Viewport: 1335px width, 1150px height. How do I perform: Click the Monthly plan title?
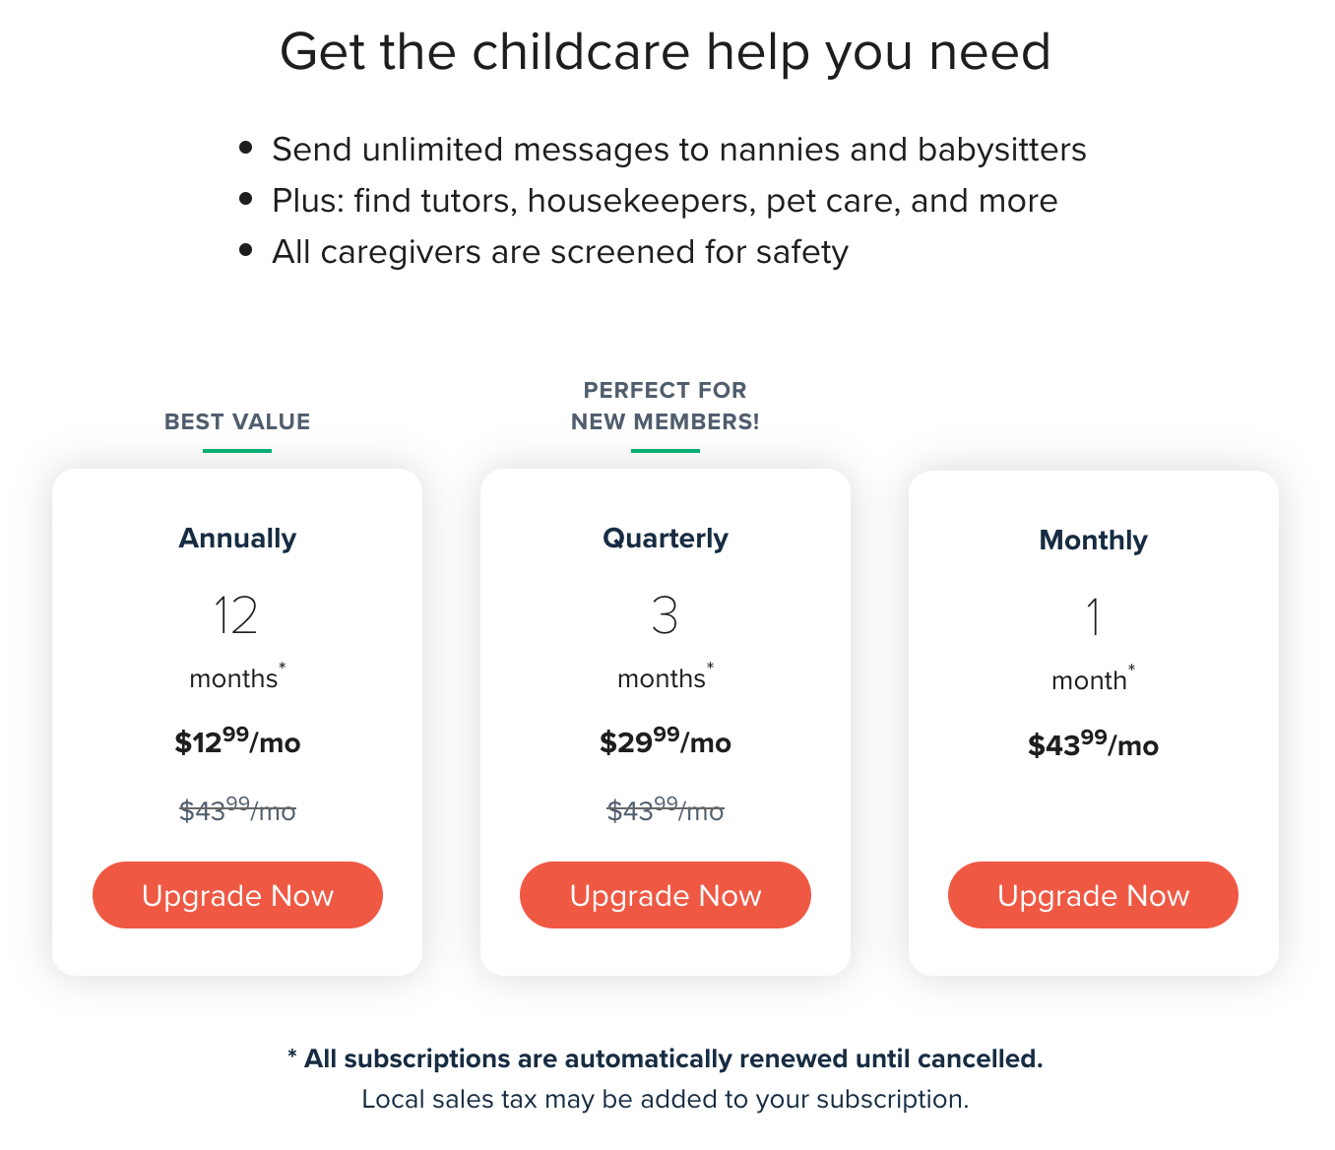(1093, 540)
